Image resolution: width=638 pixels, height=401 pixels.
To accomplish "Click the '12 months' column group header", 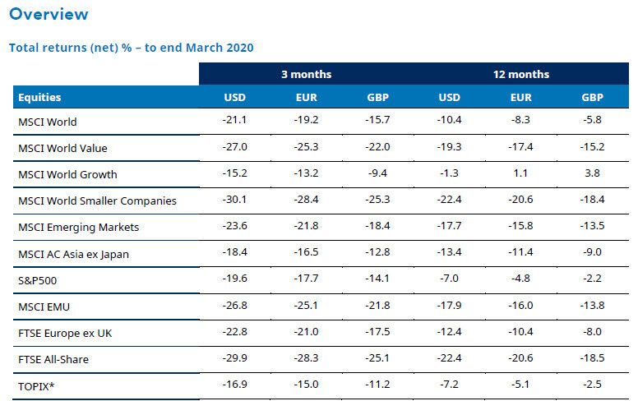I will coord(520,74).
